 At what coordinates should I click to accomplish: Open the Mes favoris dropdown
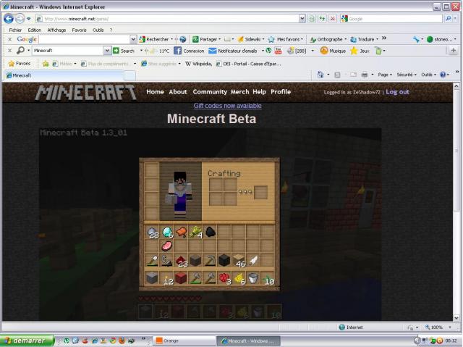[302, 39]
